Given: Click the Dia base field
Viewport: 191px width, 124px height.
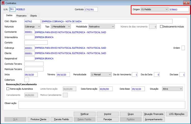Looking at the screenshot, I should pos(182,75).
